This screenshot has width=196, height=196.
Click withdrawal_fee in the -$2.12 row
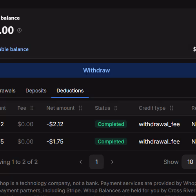[159, 124]
